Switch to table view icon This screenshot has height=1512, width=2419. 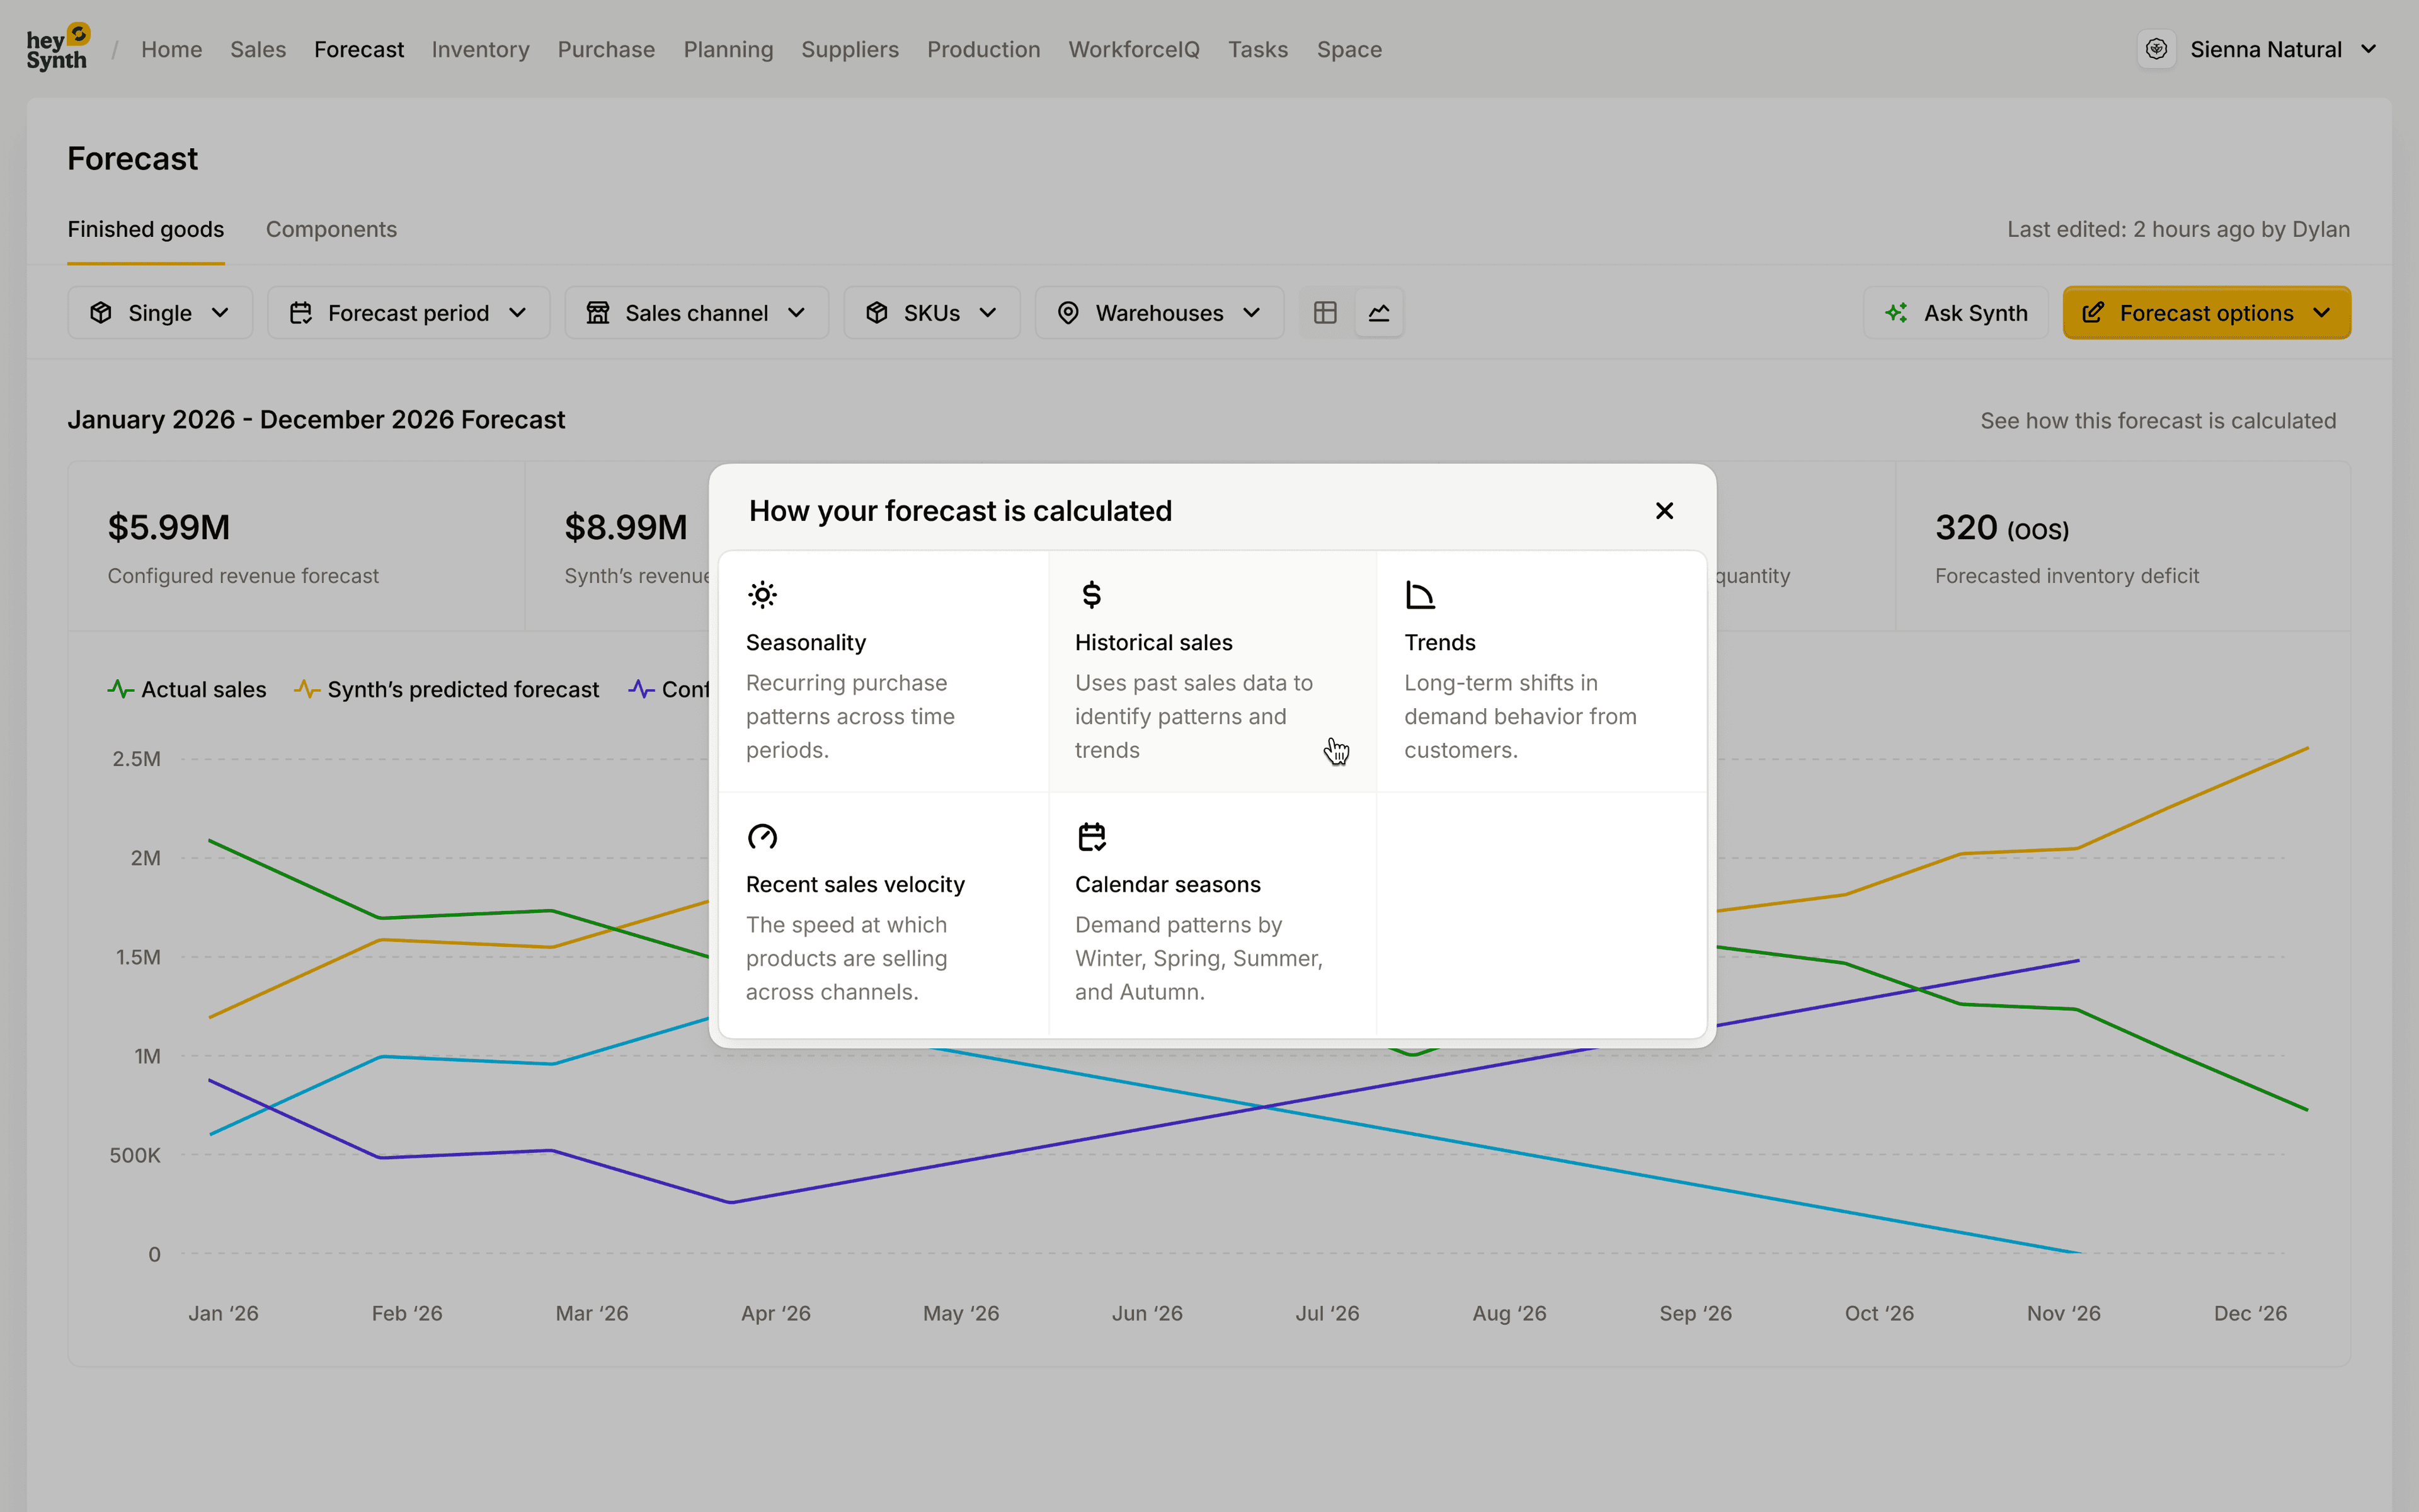click(1325, 313)
